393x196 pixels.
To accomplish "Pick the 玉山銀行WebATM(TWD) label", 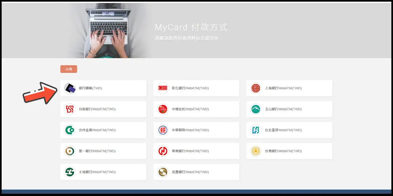I will [283, 109].
